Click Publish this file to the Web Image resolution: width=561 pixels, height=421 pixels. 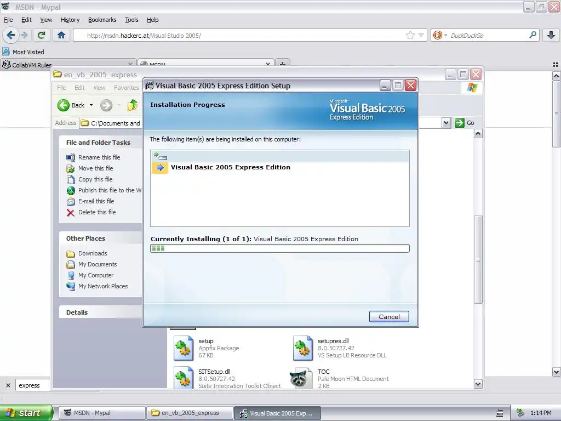point(104,190)
